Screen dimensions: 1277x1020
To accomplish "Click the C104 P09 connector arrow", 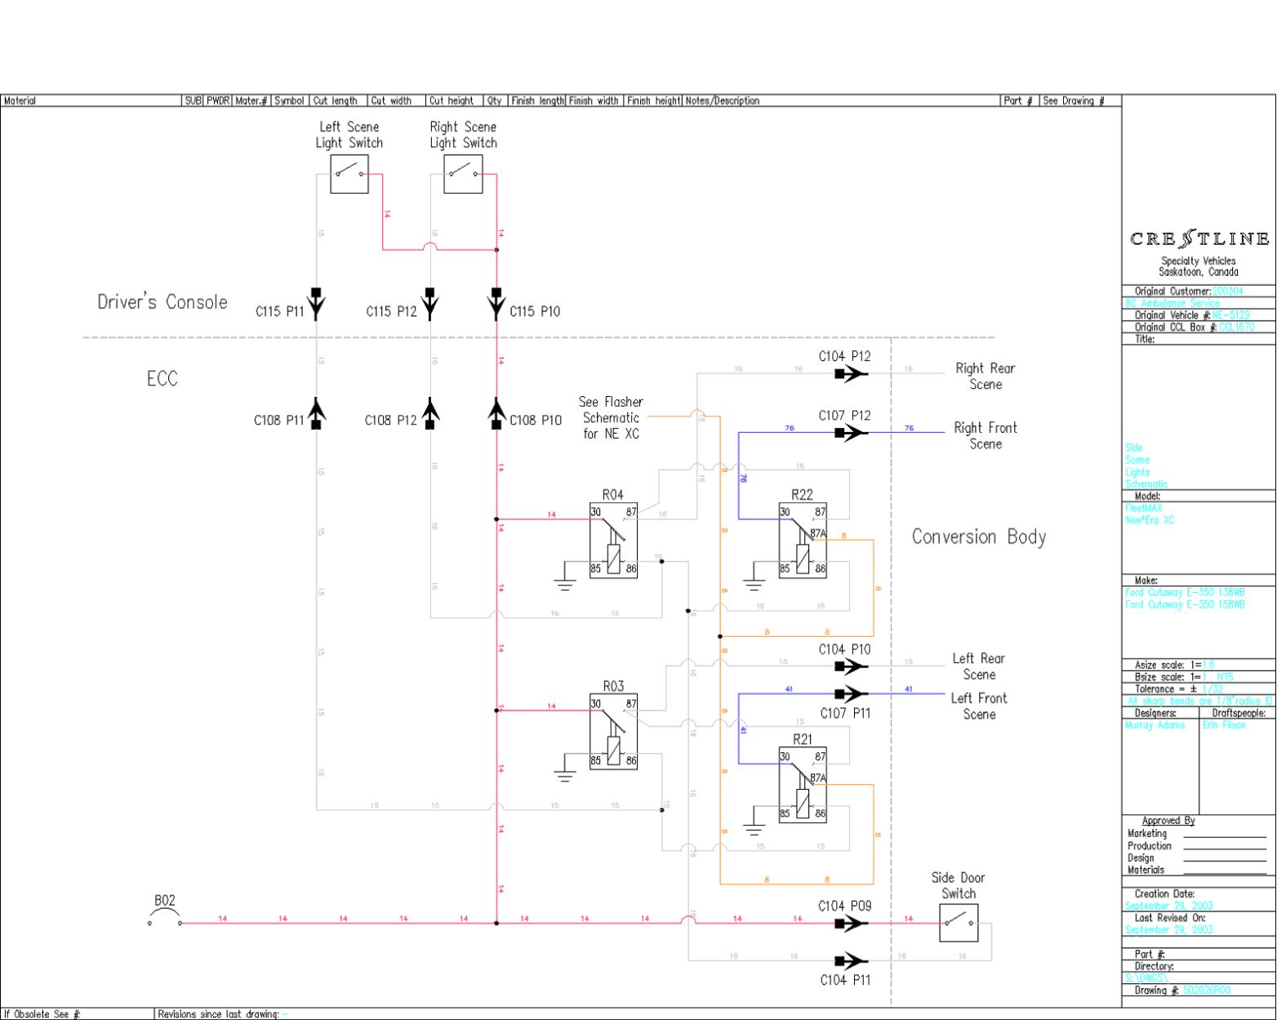I will coord(851,924).
